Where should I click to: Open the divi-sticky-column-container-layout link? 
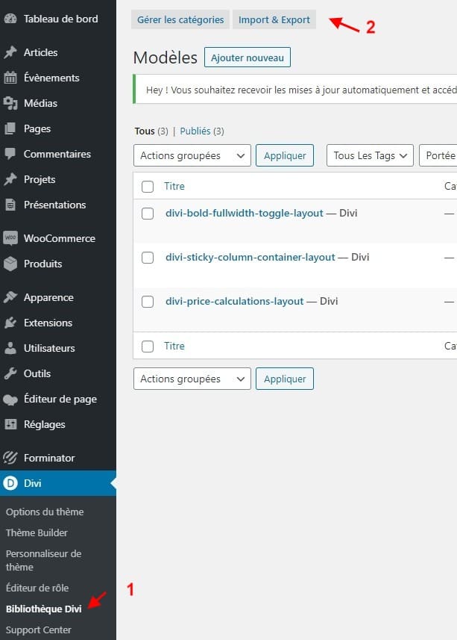pos(250,257)
